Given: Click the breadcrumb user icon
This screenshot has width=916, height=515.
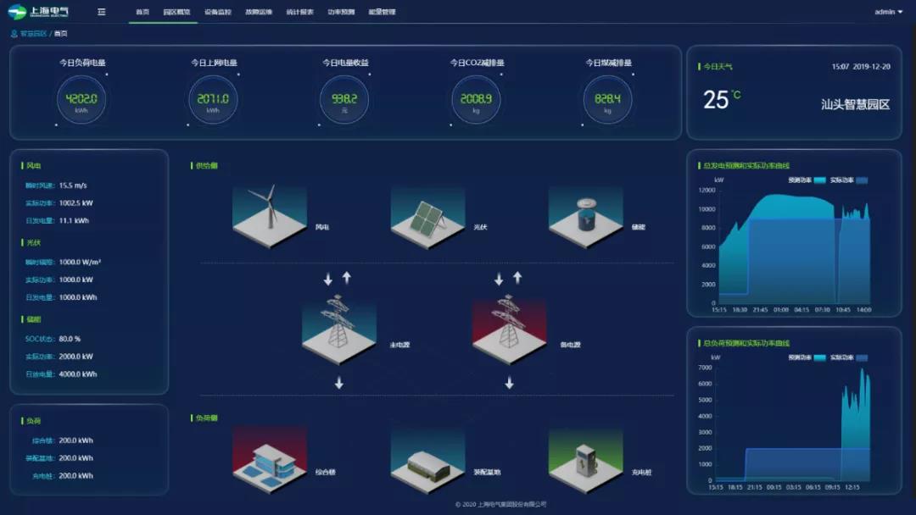Looking at the screenshot, I should [14, 34].
